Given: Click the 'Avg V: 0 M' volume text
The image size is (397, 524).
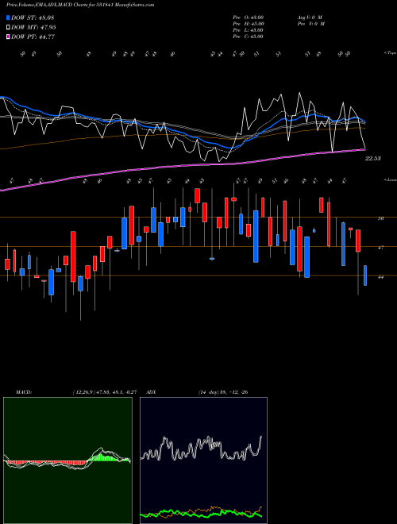Looking at the screenshot, I should 309,17.
